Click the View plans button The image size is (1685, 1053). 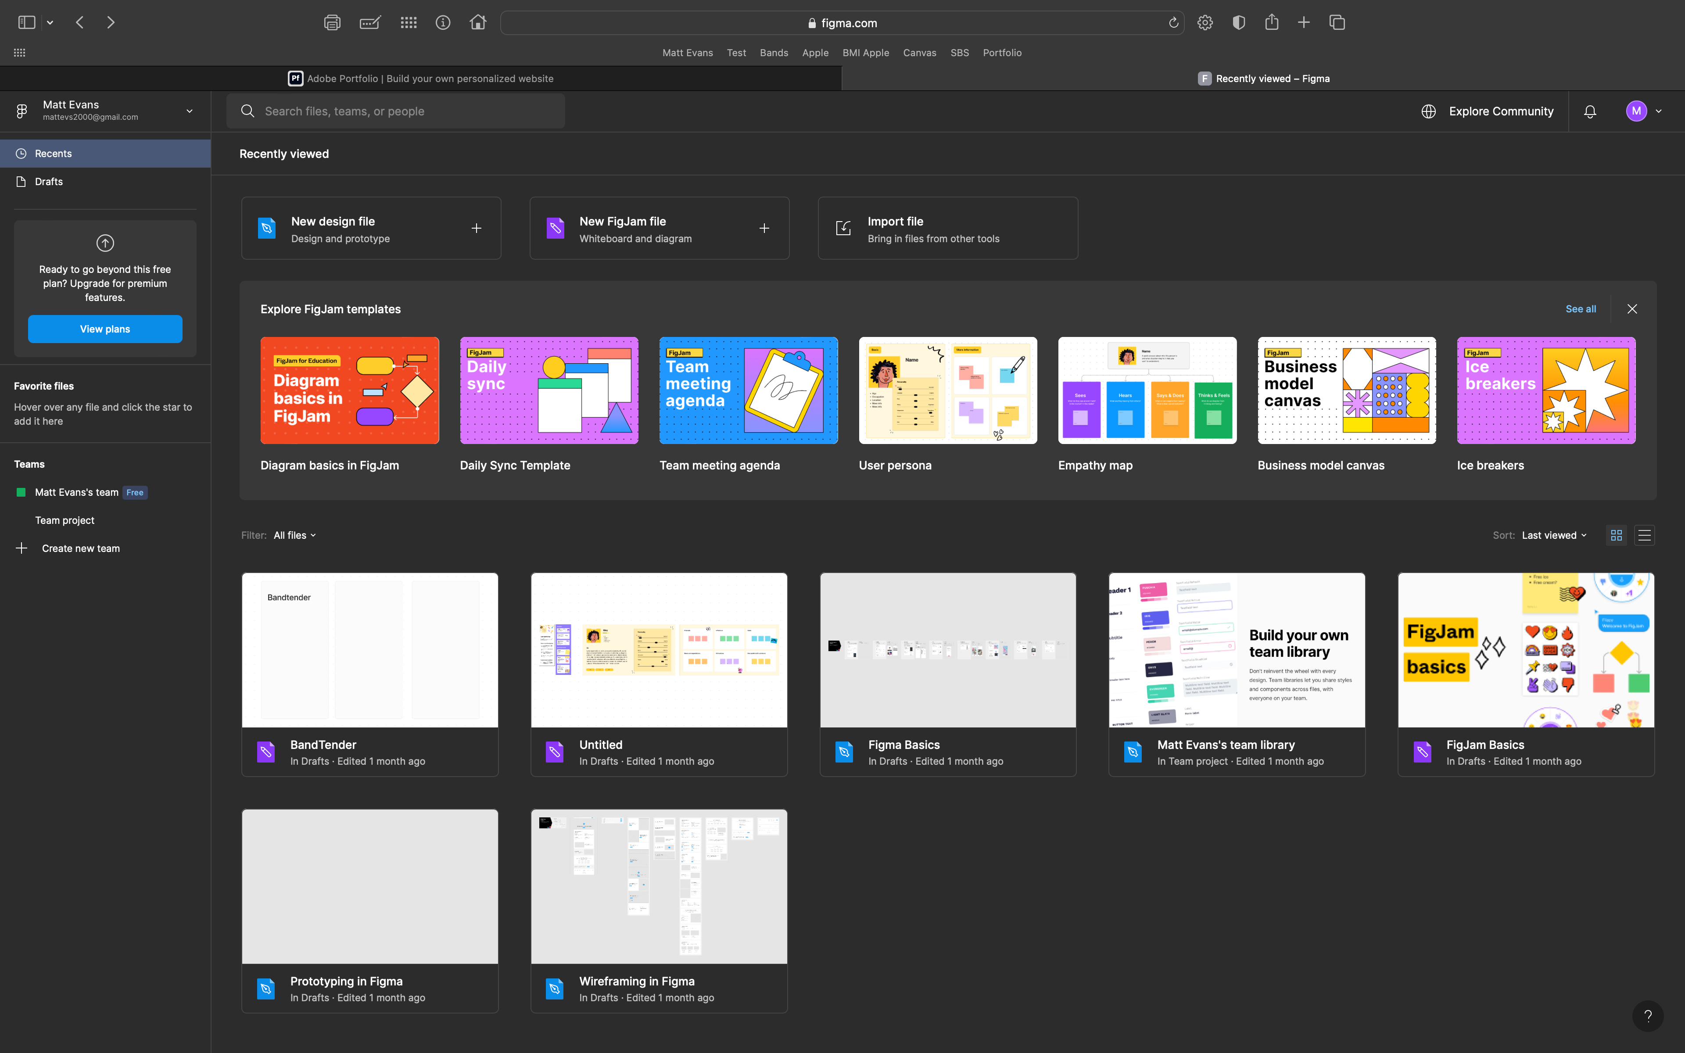tap(105, 329)
